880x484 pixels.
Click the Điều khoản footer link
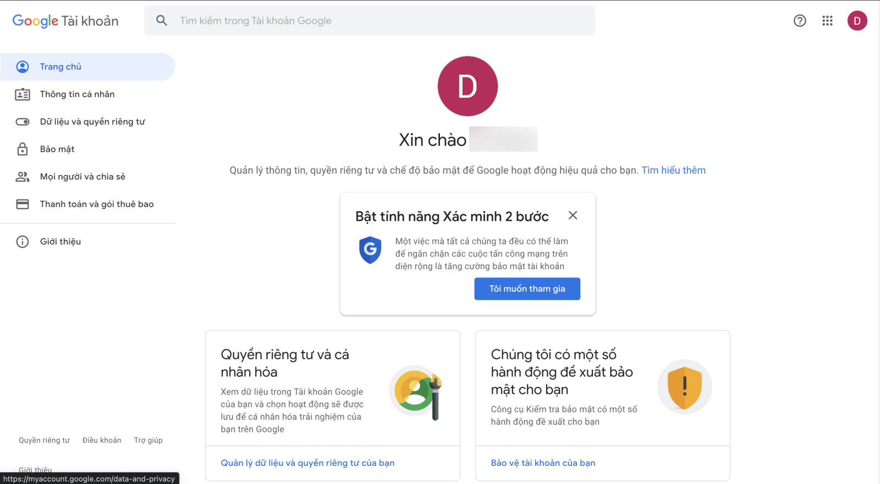[101, 440]
